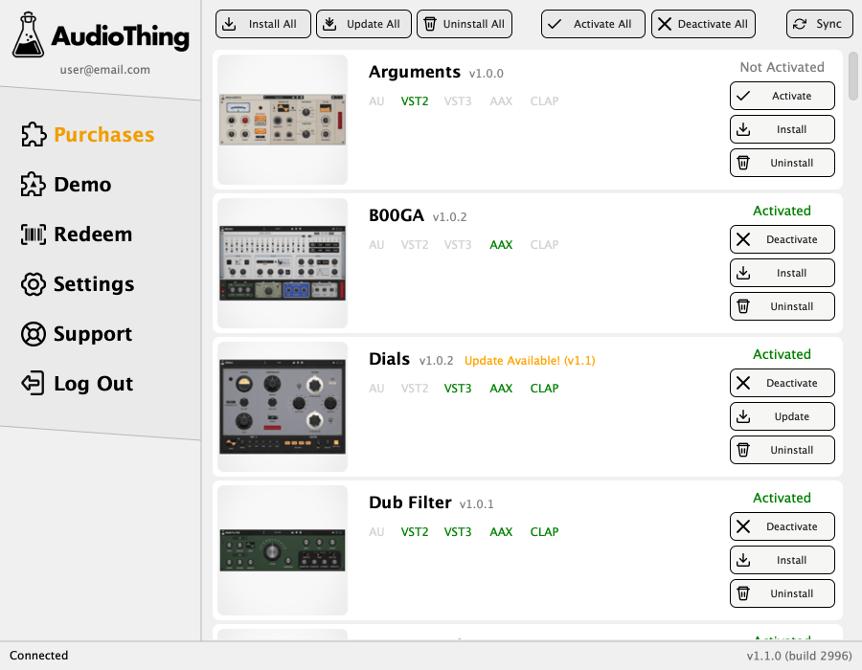This screenshot has width=862, height=670.
Task: Toggle VST2 format for Arguments
Action: pos(414,100)
